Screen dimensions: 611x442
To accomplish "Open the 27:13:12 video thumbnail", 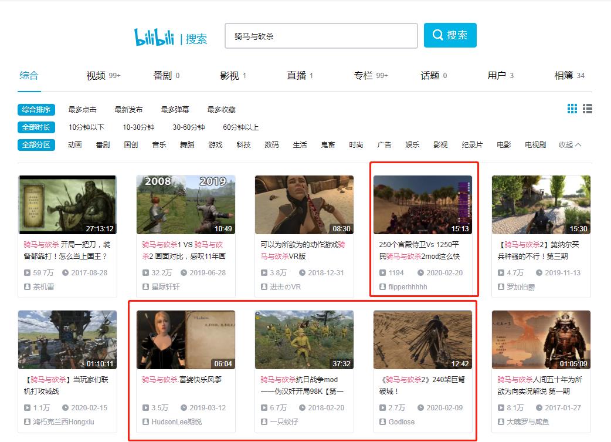I will tap(67, 205).
